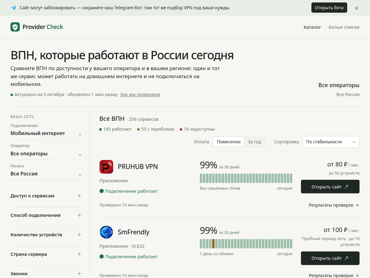Open PRUHUB VPN site with Открыть сайт

pos(330,187)
